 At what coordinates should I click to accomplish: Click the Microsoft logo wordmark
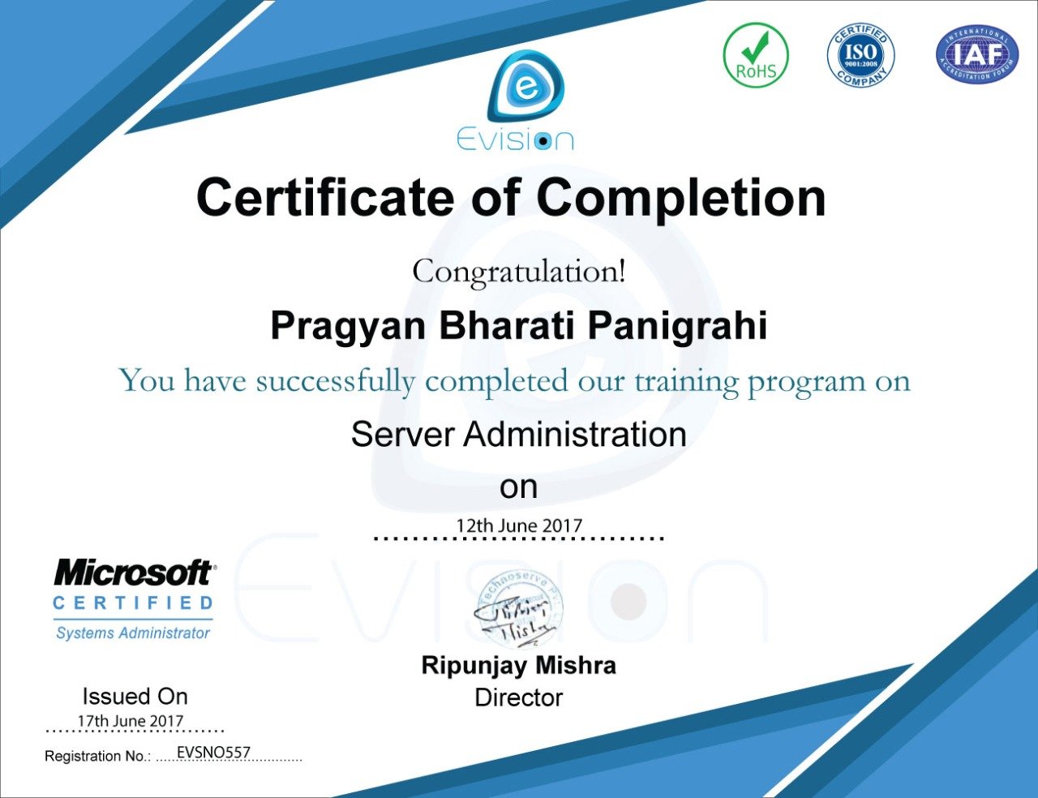tap(134, 573)
